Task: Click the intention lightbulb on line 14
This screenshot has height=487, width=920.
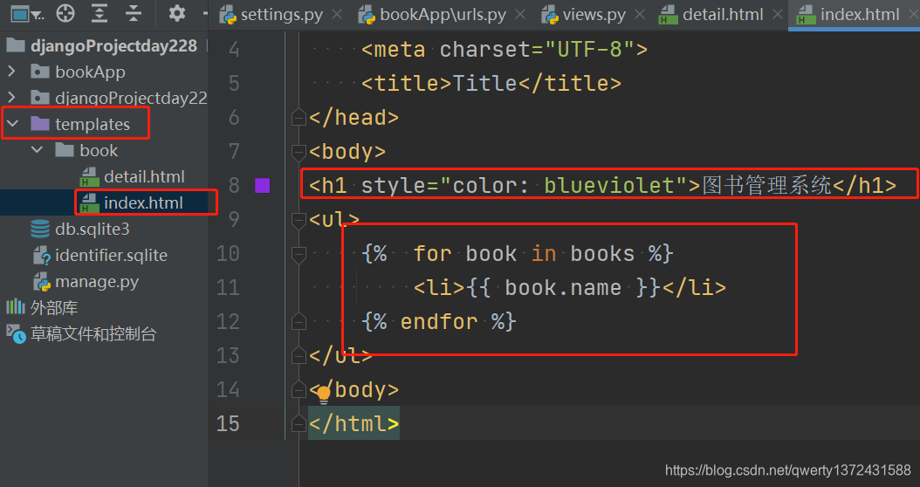Action: 323,394
